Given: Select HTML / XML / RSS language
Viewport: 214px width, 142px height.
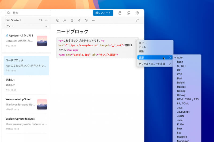Looking at the screenshot, I should pos(187,99).
